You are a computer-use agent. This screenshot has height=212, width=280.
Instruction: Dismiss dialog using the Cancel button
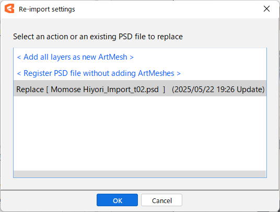(x=161, y=200)
